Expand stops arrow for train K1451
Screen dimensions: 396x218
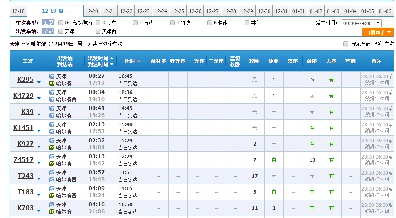point(39,131)
